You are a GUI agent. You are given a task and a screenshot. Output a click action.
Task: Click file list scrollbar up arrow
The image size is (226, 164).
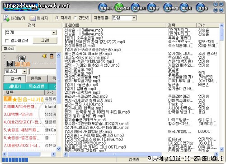tap(221, 26)
